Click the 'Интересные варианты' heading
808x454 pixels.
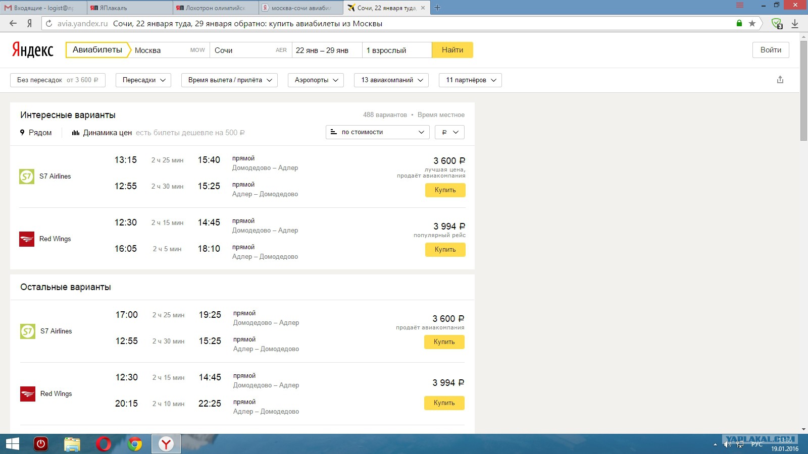coord(68,115)
